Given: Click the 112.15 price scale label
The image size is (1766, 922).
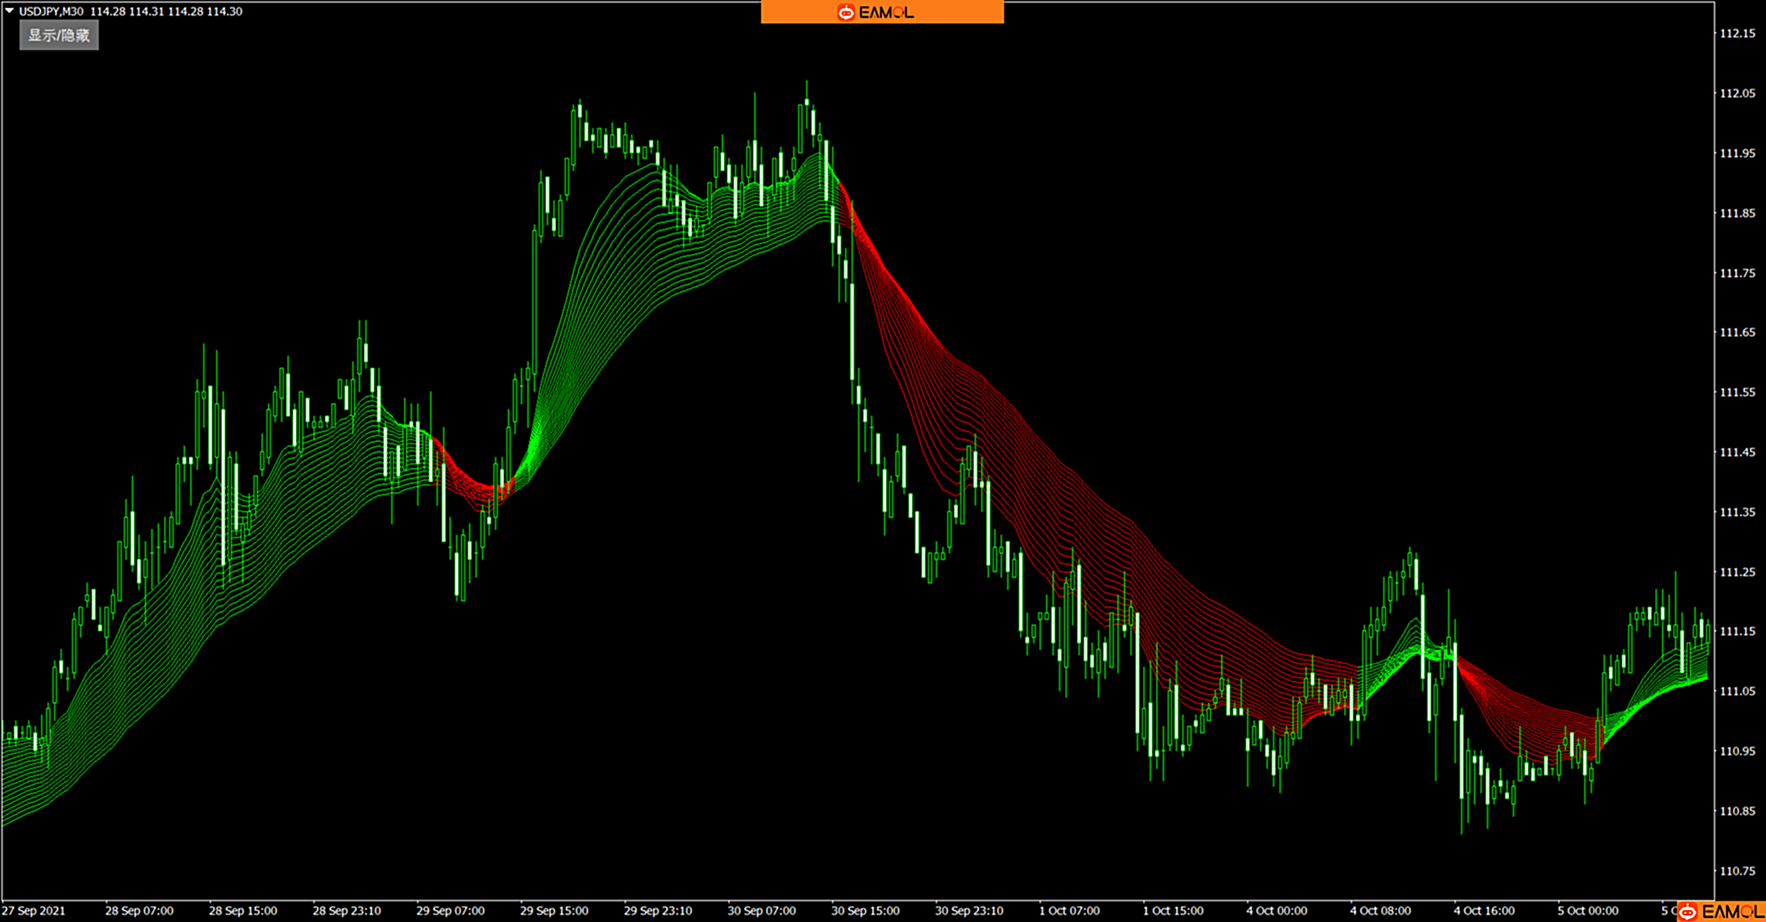Looking at the screenshot, I should pyautogui.click(x=1737, y=33).
